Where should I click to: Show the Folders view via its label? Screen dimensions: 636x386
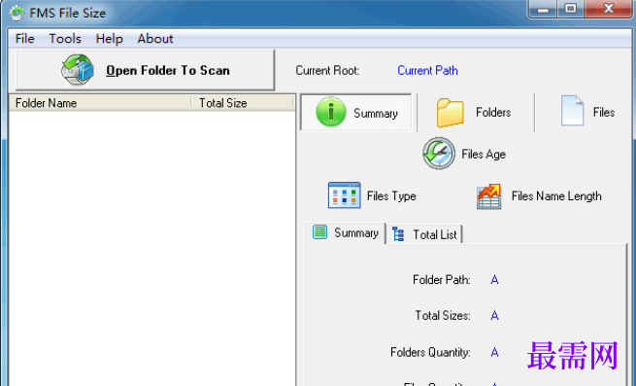point(493,112)
